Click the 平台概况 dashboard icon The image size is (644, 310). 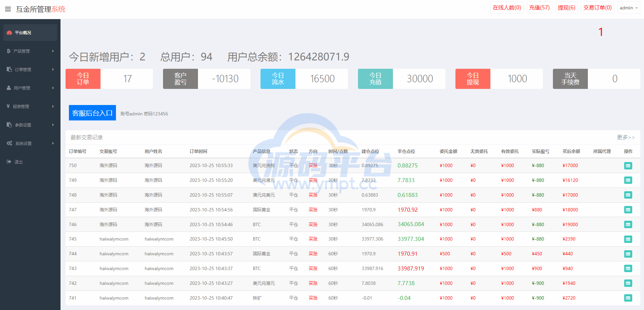[x=9, y=33]
